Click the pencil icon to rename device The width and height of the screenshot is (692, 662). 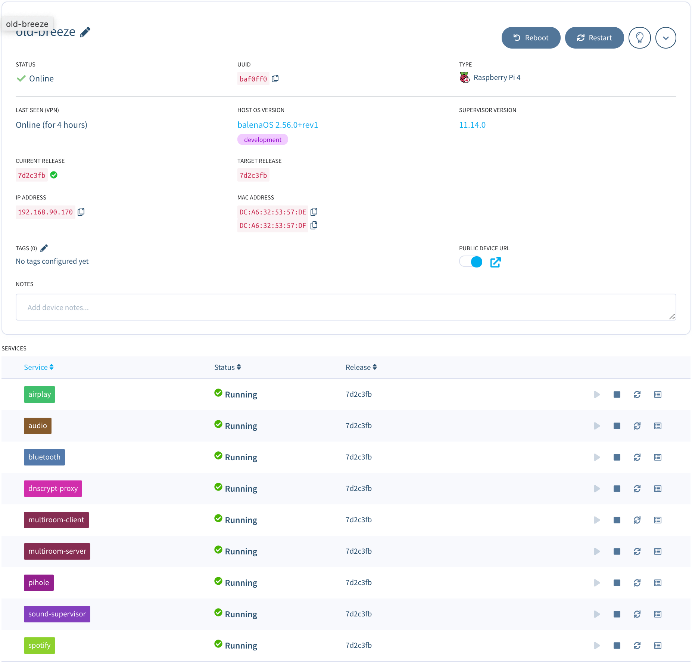click(85, 32)
